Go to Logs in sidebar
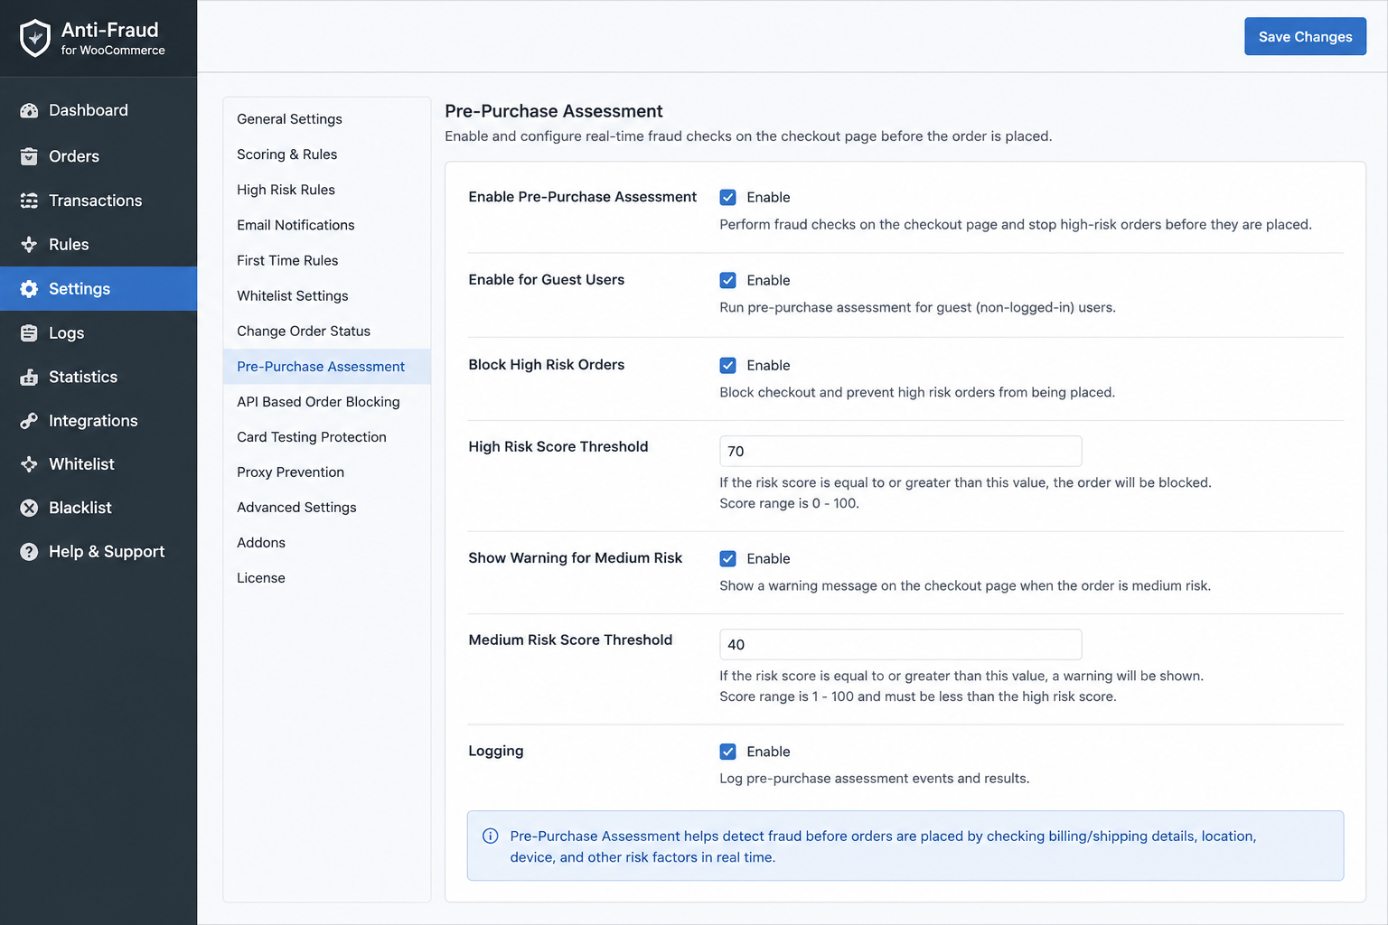The width and height of the screenshot is (1388, 925). 98,333
